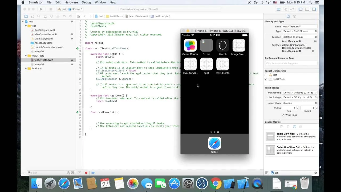The height and width of the screenshot is (192, 341).
Task: Toggle test status diamond for class testUITests
Action: click(77, 49)
